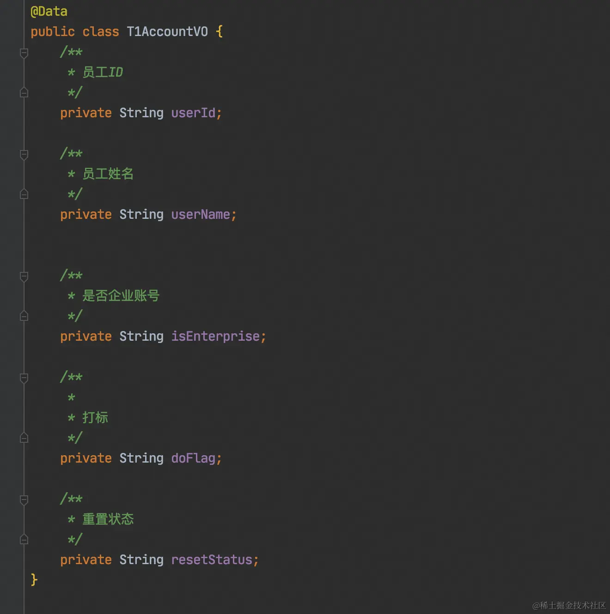
Task: Click String type on the userName line
Action: point(141,215)
